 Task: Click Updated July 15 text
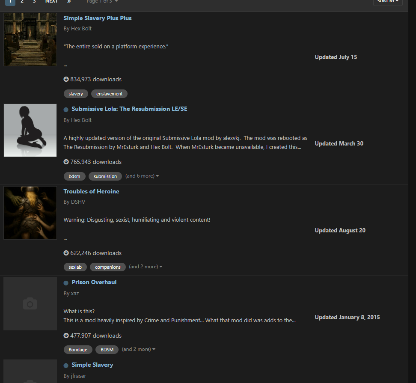(x=336, y=57)
